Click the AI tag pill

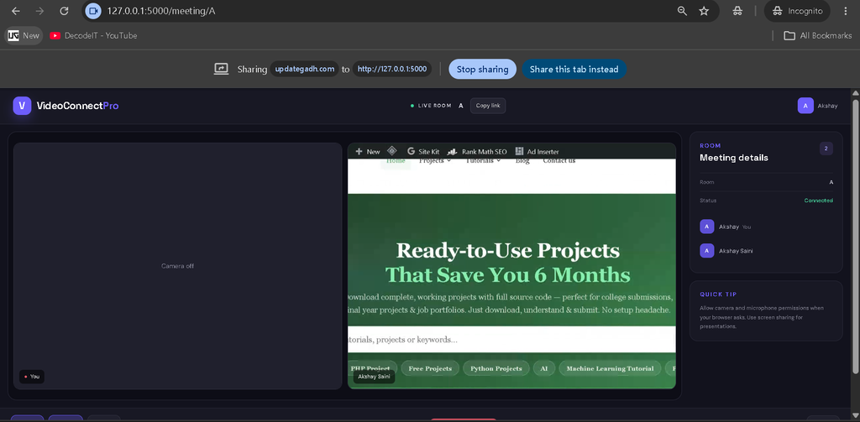pyautogui.click(x=544, y=368)
